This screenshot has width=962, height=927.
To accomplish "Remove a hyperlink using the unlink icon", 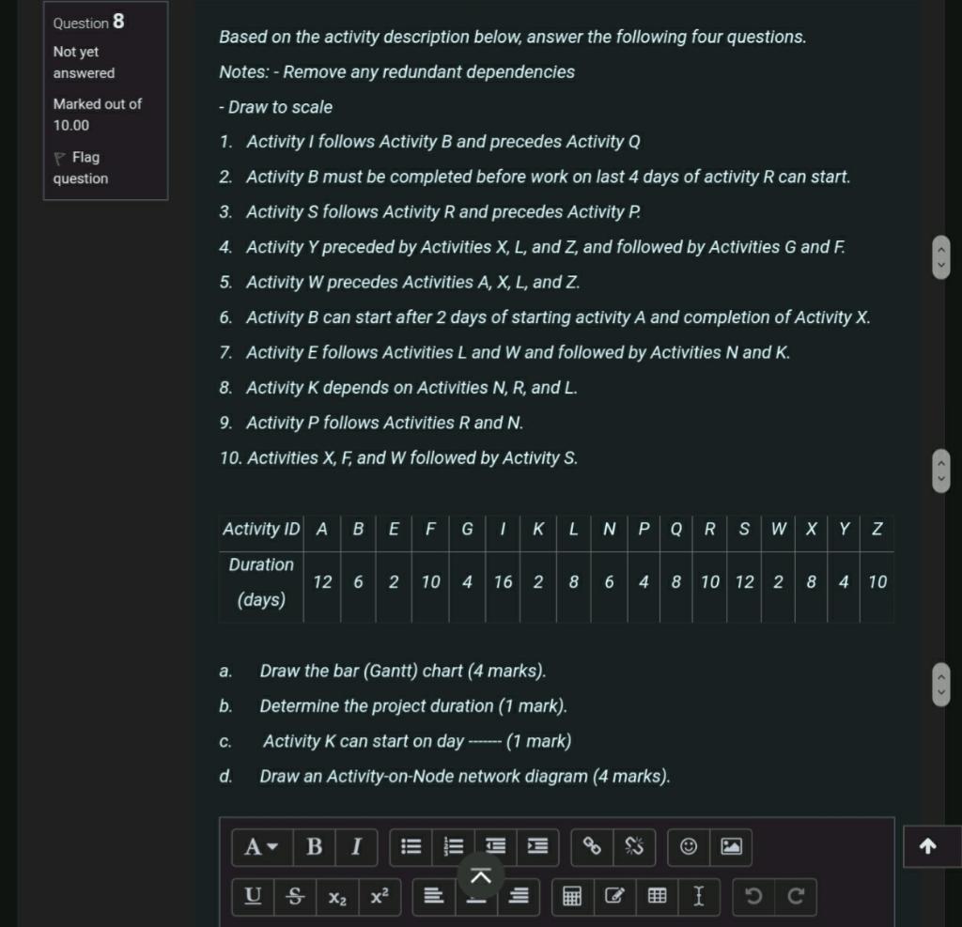I will pyautogui.click(x=635, y=846).
